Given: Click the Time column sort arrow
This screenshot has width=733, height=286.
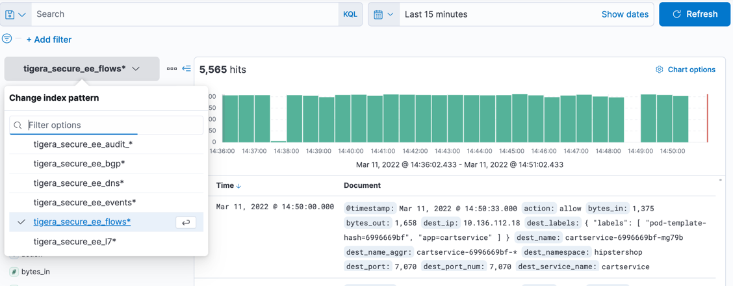Looking at the screenshot, I should (x=239, y=186).
